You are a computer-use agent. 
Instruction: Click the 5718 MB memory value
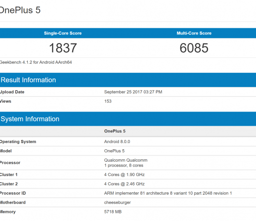(113, 212)
